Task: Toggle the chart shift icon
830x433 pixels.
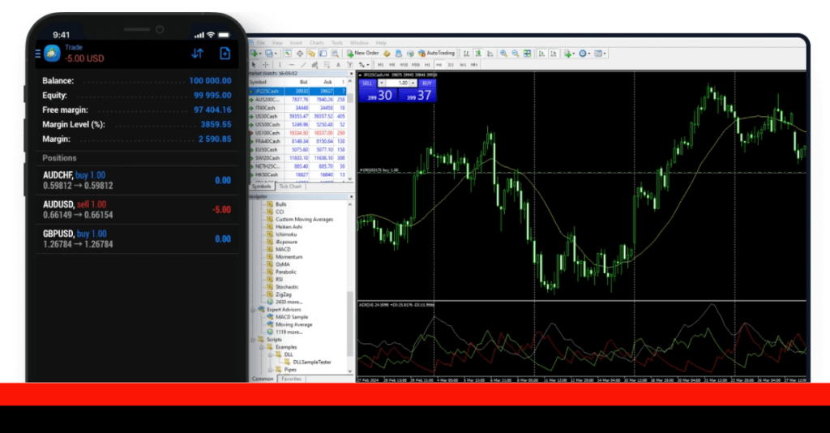Action: click(x=554, y=54)
